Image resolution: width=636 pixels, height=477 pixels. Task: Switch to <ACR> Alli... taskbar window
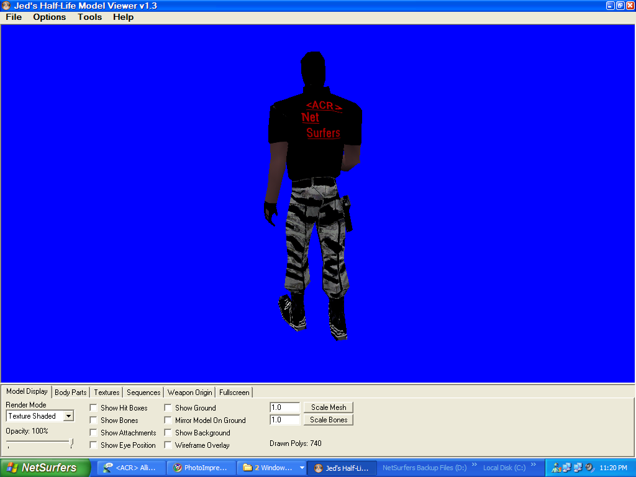click(x=132, y=468)
